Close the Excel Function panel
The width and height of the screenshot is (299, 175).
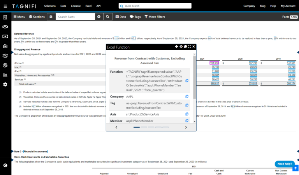[194, 46]
